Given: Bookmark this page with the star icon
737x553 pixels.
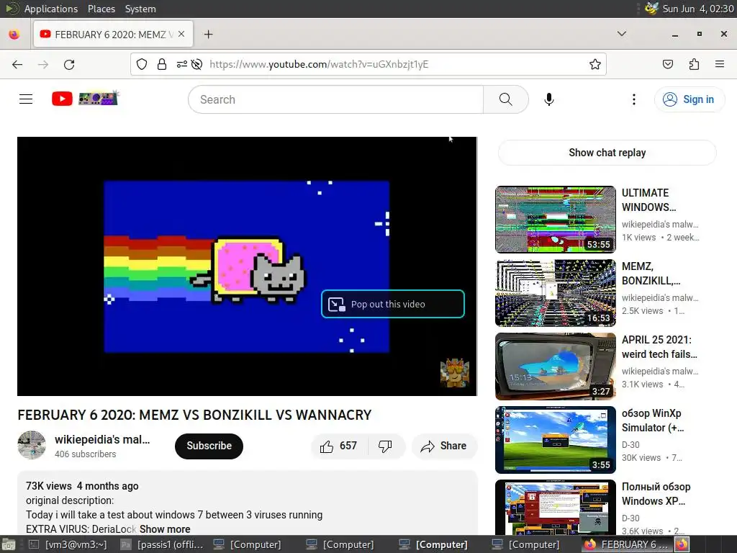Looking at the screenshot, I should [595, 64].
